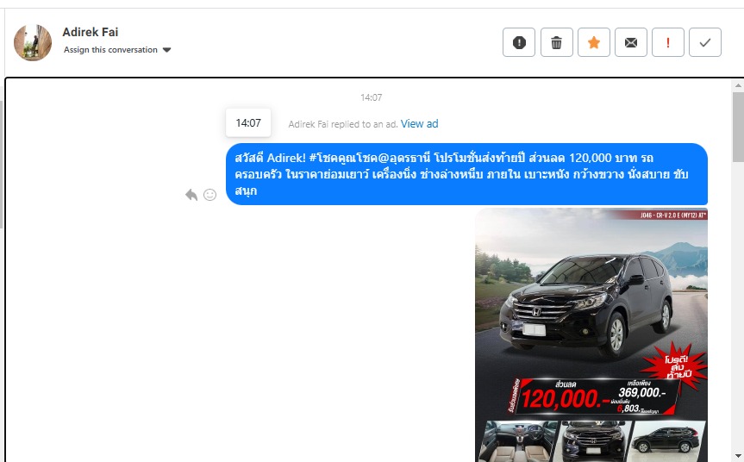
Task: Expand Assign this conversation dropdown
Action: point(117,50)
